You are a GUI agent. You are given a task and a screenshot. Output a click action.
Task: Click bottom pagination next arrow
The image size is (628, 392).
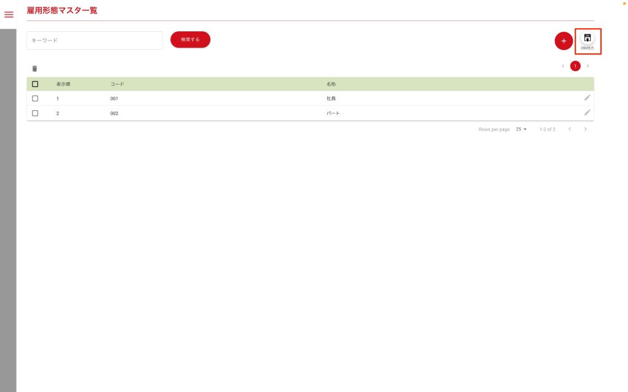pyautogui.click(x=585, y=129)
